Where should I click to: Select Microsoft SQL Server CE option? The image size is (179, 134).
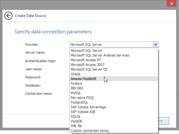pyautogui.click(x=114, y=69)
